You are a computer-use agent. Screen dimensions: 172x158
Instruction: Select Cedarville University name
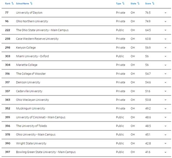(x=29, y=91)
